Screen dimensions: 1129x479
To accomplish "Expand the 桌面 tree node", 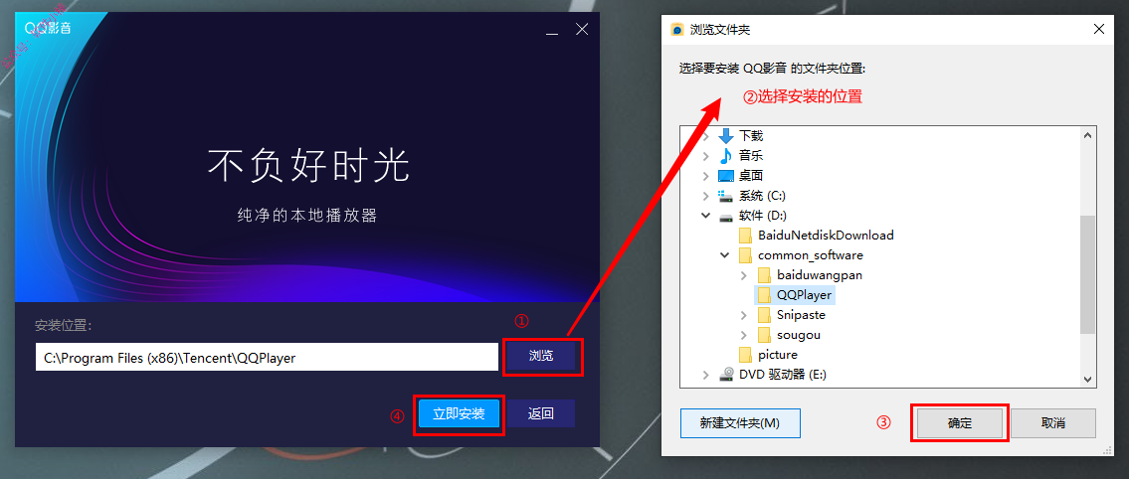I will click(705, 176).
